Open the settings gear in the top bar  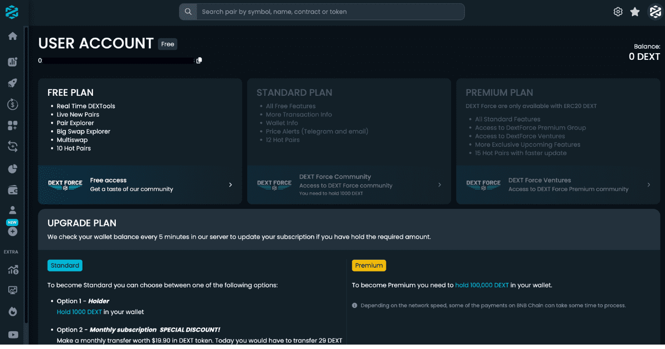(618, 11)
